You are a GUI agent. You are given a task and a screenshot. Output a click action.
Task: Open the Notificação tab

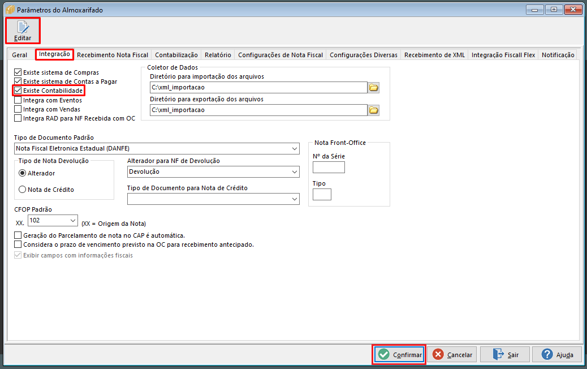pyautogui.click(x=558, y=55)
